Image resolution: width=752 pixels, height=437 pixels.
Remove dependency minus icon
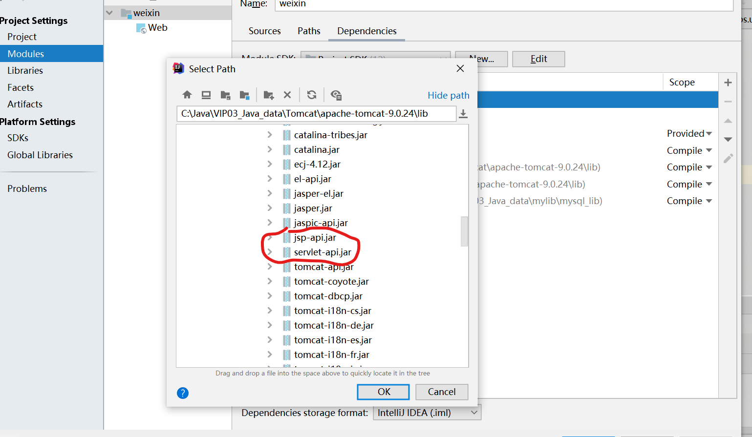728,102
